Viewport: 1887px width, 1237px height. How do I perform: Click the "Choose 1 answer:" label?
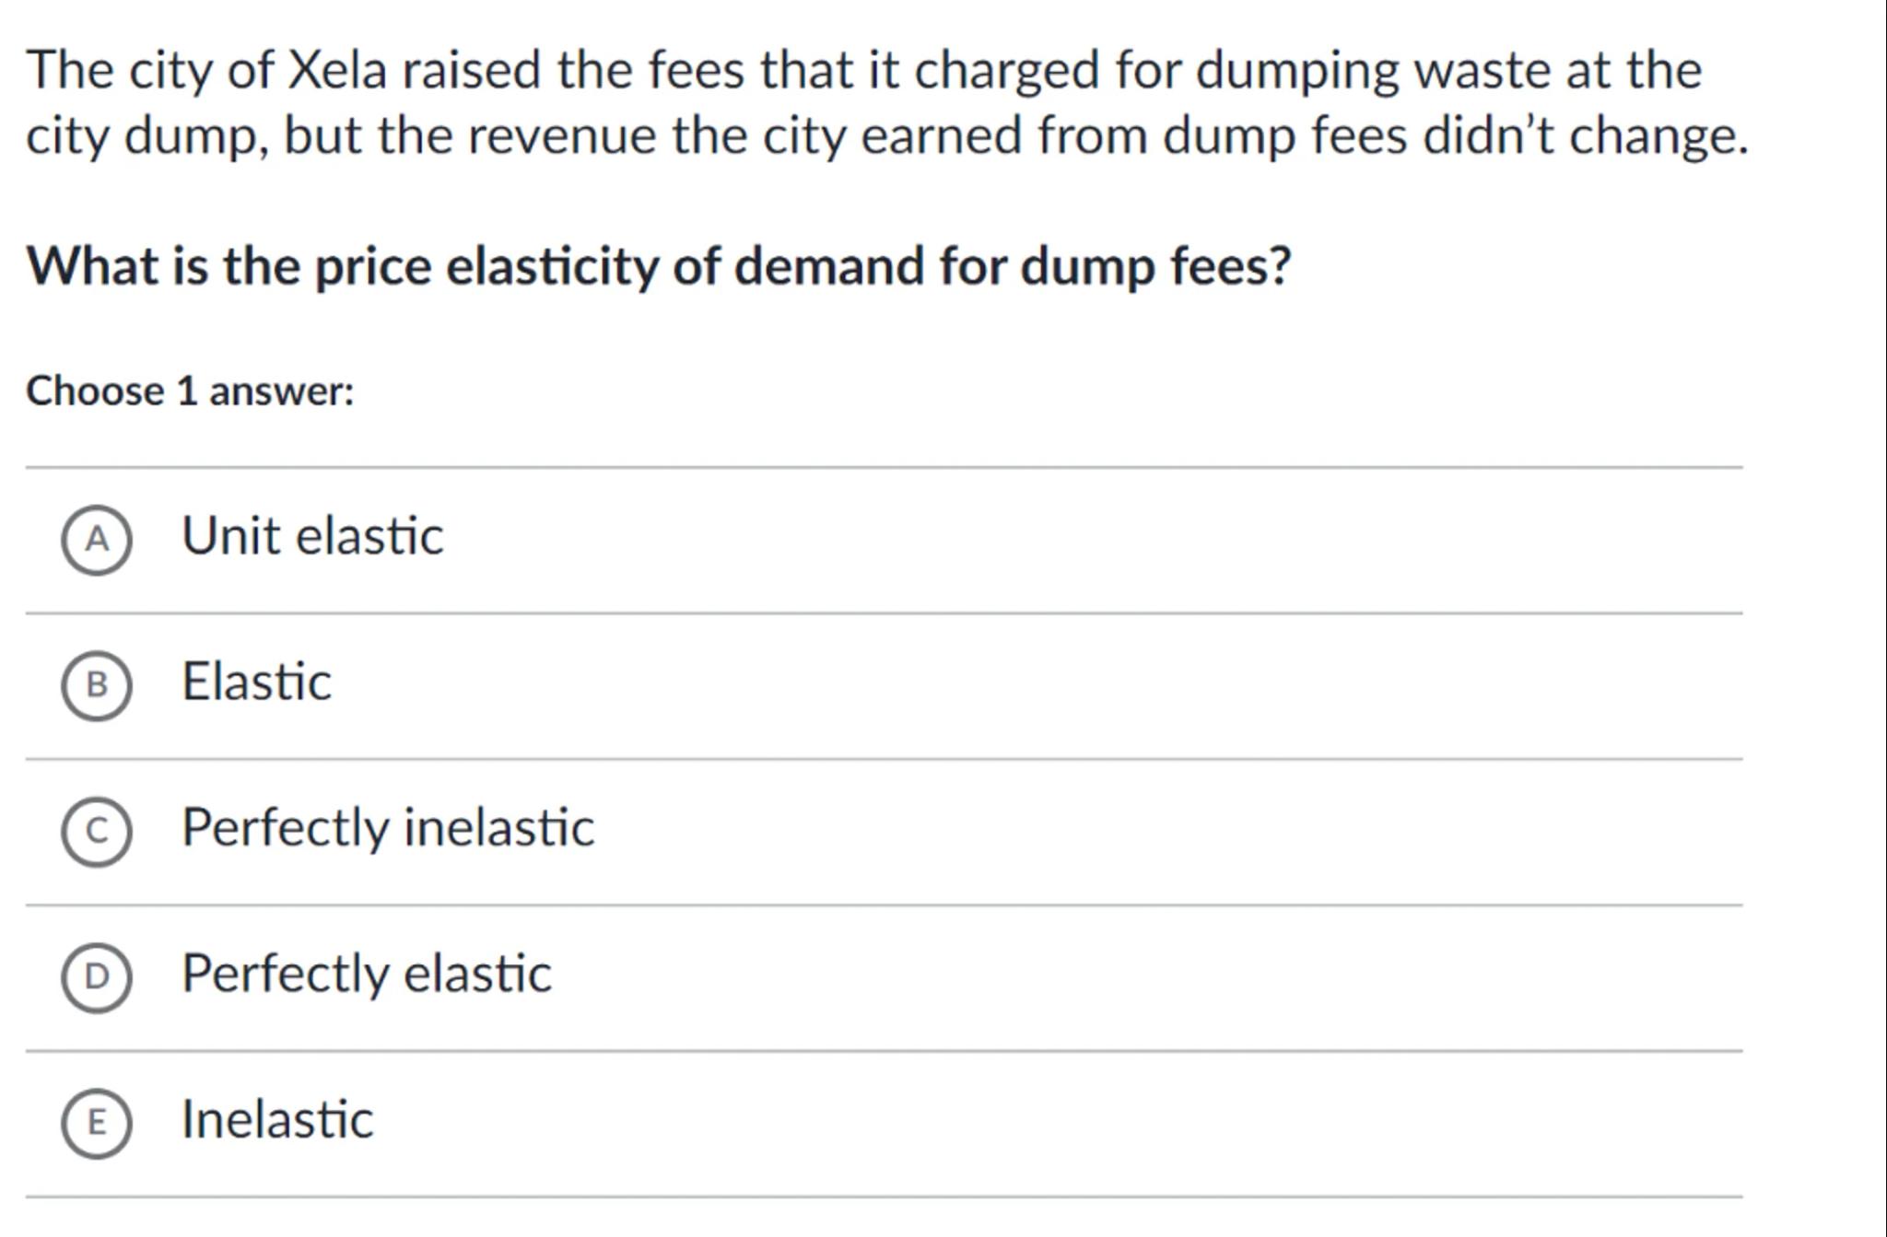190,391
